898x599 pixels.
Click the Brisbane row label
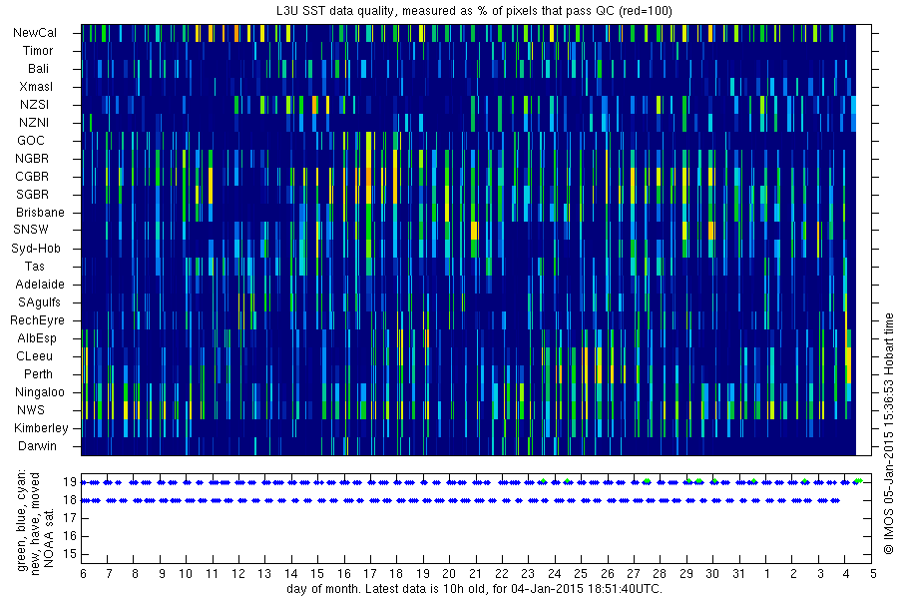(40, 213)
